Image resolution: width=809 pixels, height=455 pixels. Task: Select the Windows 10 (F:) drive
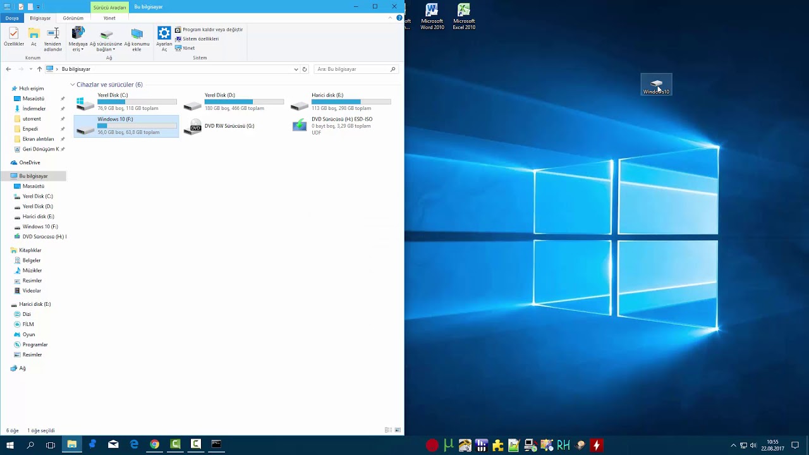click(x=126, y=126)
